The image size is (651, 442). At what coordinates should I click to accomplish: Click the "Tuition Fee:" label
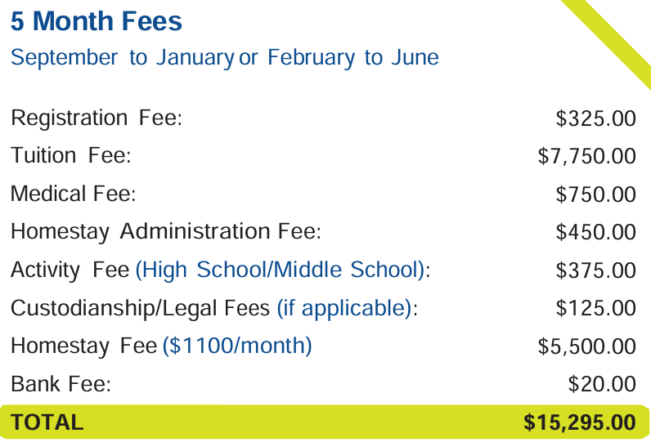[70, 156]
